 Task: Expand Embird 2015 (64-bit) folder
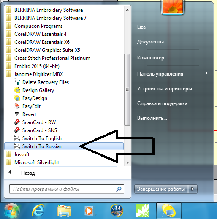(x=33, y=66)
